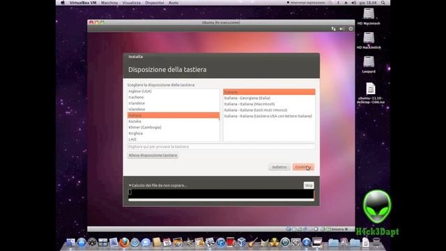
Task: Open Ubuntu sound indicator in top panel
Action: pyautogui.click(x=342, y=29)
